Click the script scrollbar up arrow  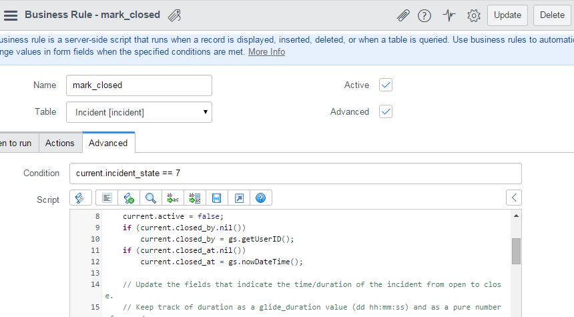[516, 216]
